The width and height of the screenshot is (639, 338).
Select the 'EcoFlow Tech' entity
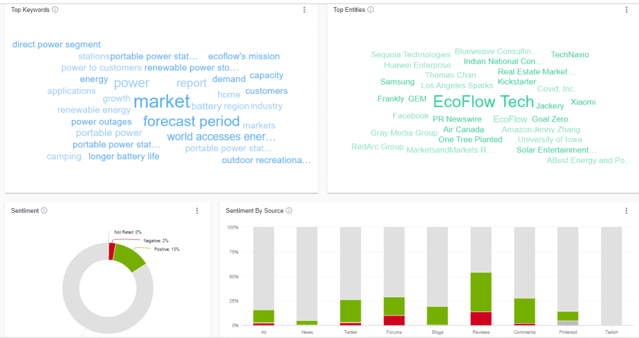pyautogui.click(x=484, y=102)
